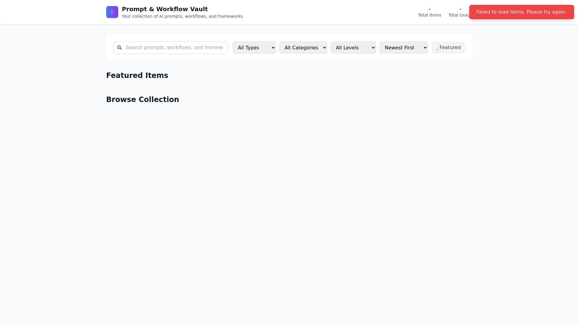Open the All Types dropdown

click(x=254, y=48)
